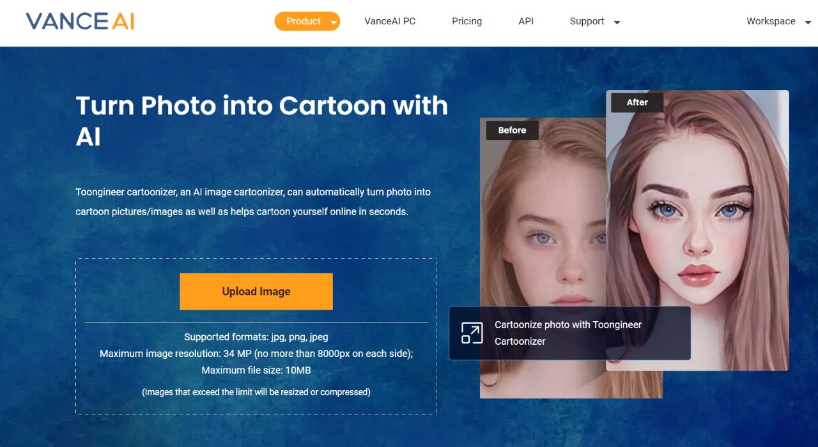Click the 'Turn Photo into Cartoon with AI' heading

[262, 121]
